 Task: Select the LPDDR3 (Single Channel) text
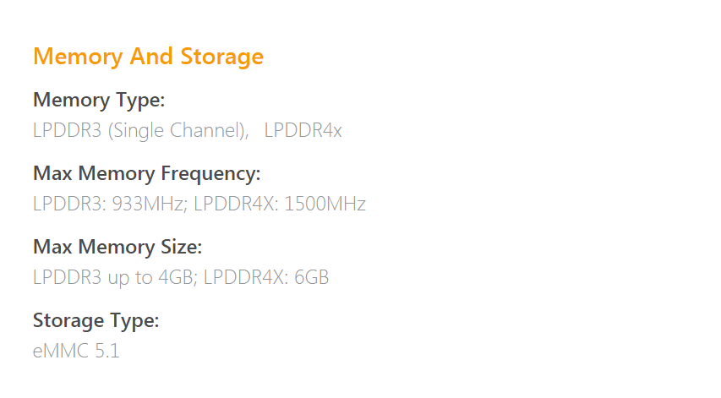point(140,130)
